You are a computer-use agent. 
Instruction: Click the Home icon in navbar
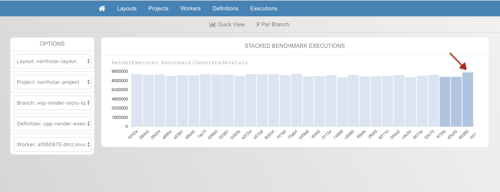coord(102,8)
